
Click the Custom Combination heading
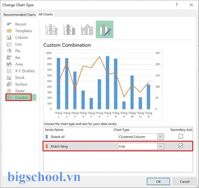pyautogui.click(x=67, y=45)
